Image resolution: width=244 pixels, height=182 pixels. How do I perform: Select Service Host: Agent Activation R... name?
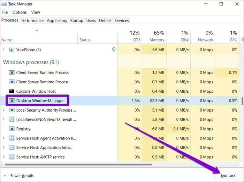click(46, 138)
